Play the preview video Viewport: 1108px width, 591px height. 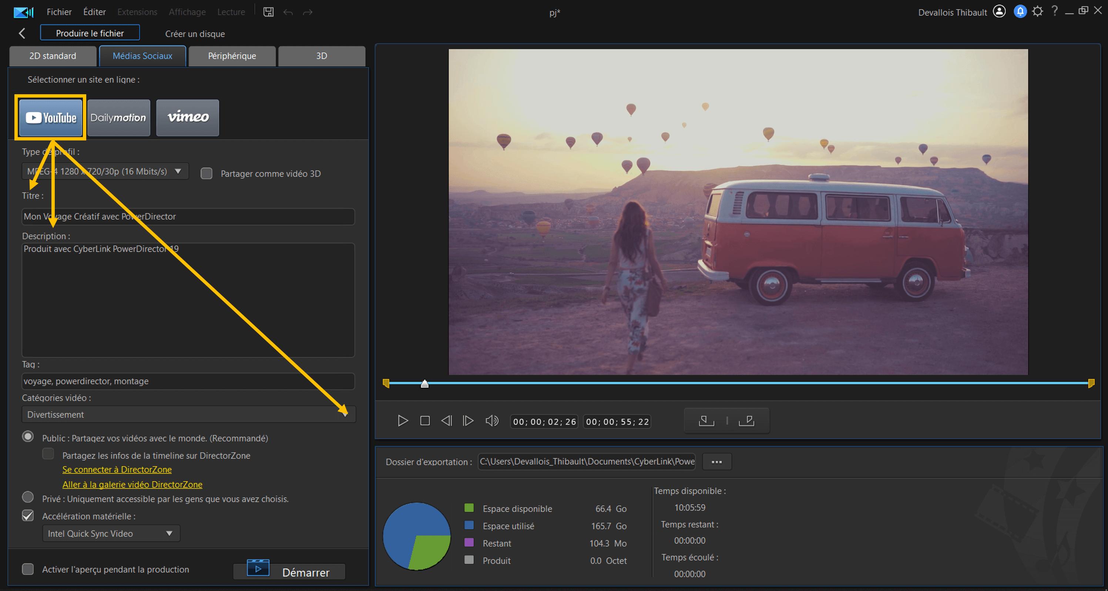(x=403, y=421)
